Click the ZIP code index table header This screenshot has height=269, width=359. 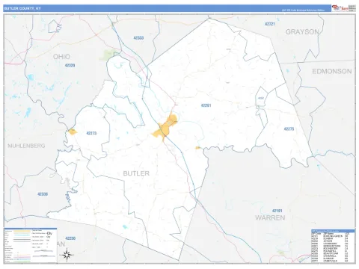point(333,231)
